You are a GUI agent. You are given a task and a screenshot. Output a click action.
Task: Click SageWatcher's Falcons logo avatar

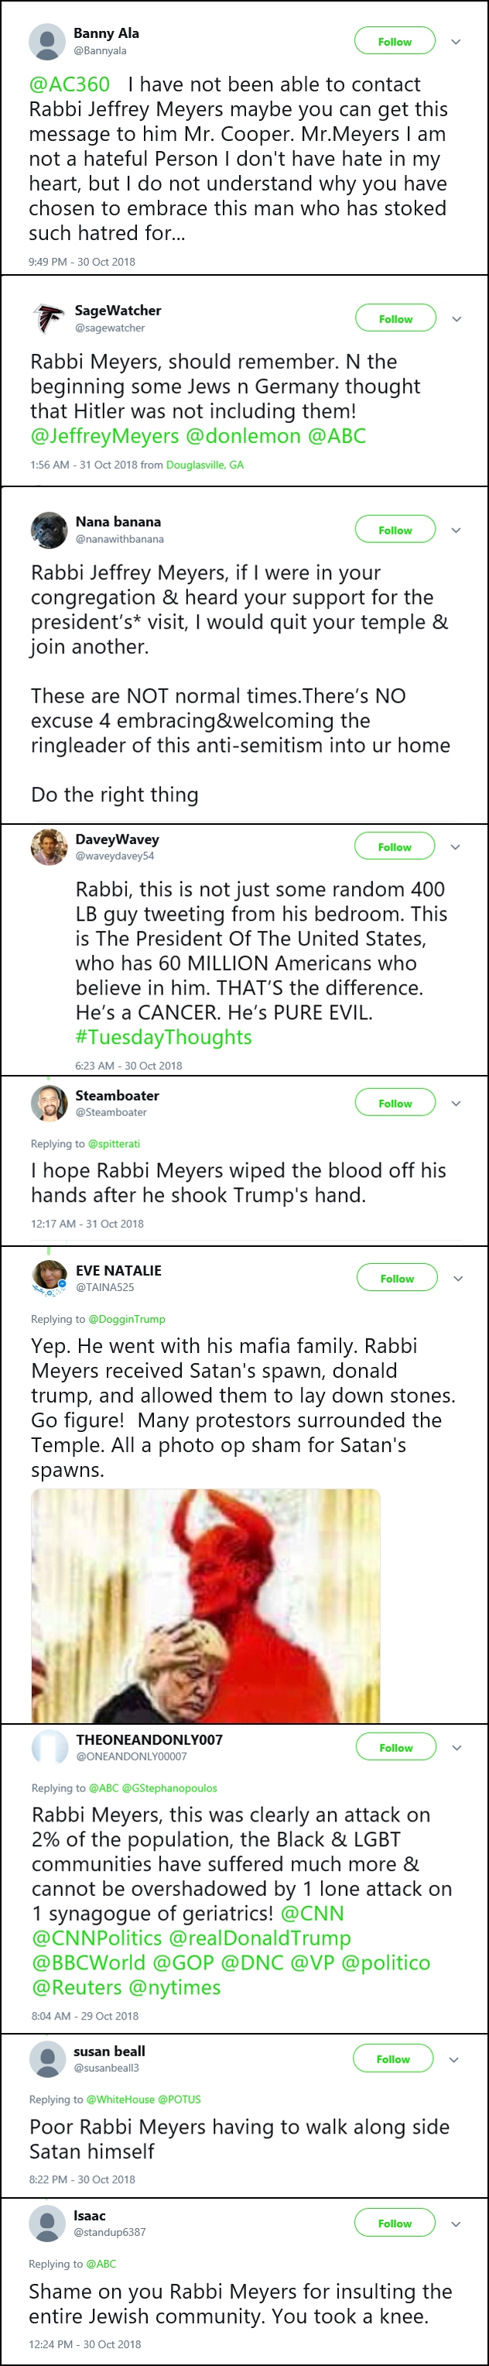[49, 320]
